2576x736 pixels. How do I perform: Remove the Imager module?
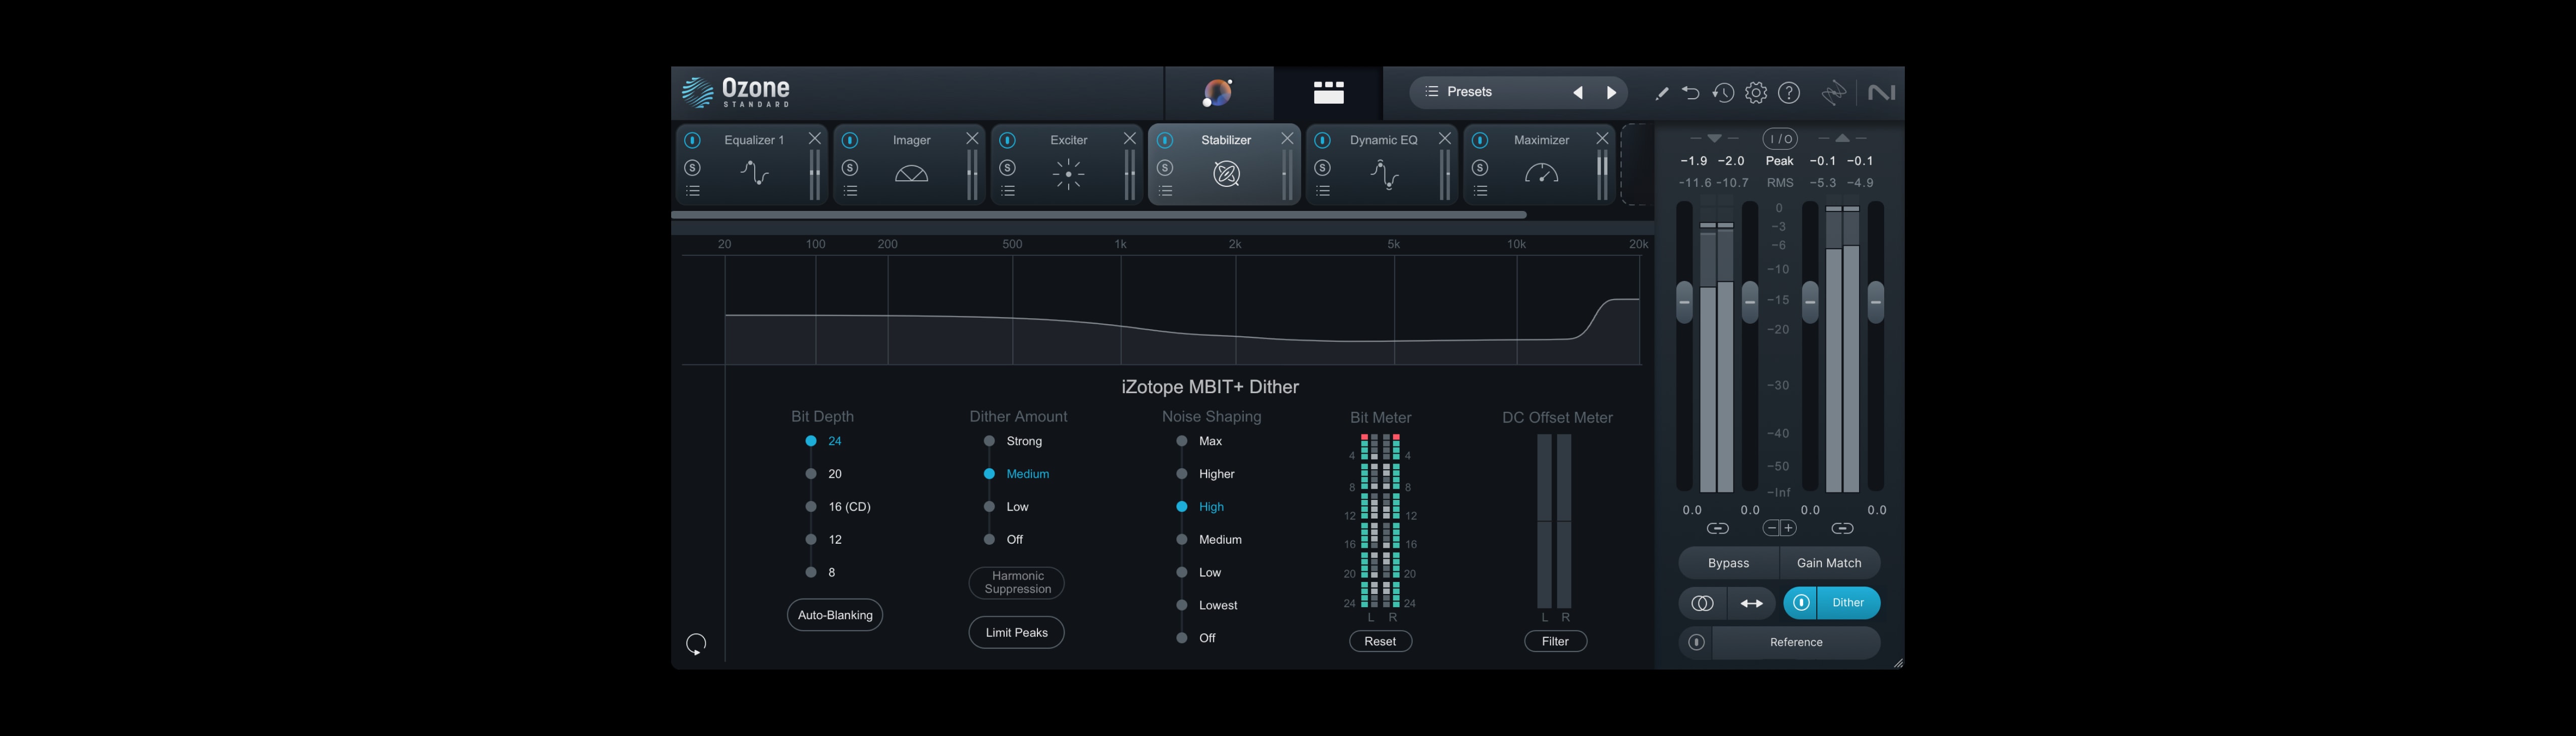(972, 139)
